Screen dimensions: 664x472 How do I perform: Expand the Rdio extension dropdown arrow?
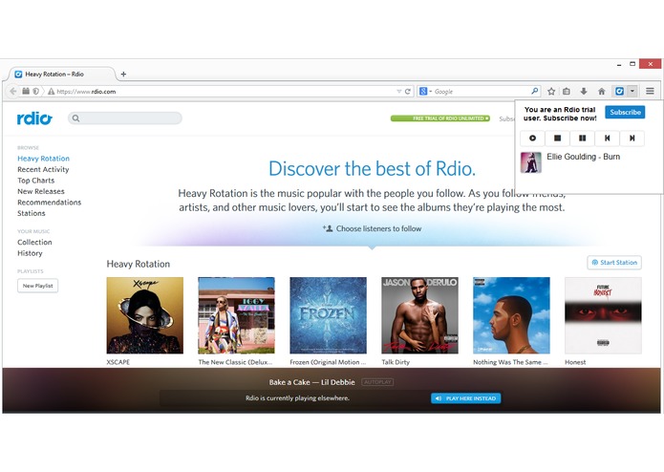[x=632, y=91]
